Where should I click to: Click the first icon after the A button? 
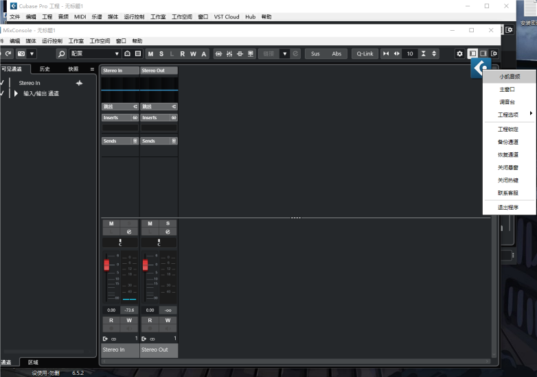click(x=218, y=53)
